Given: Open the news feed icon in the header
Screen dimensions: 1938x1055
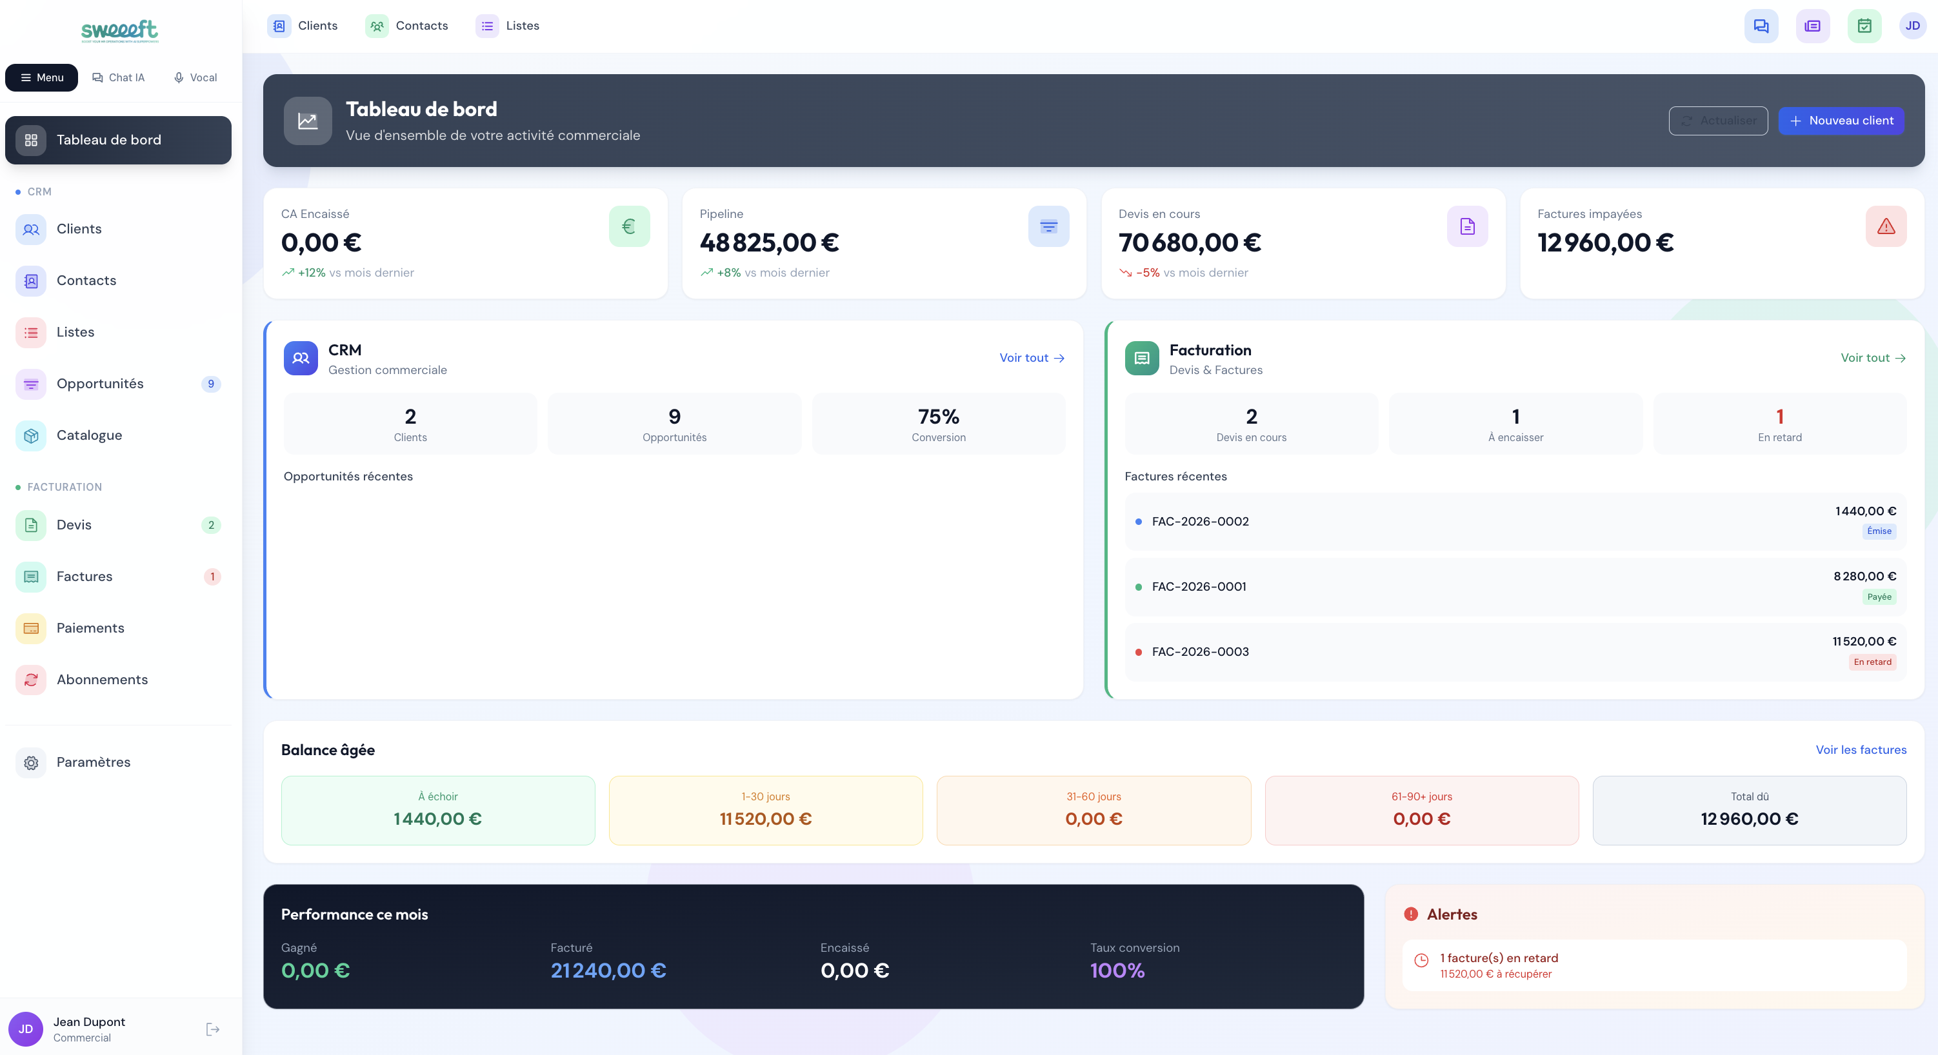Looking at the screenshot, I should point(1812,26).
